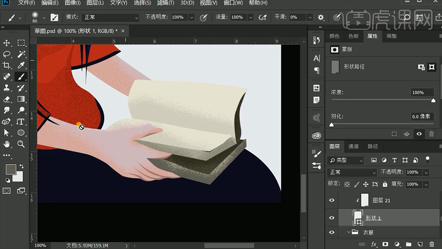
Task: Open the 滤镜(T) menu
Action: pos(166,3)
